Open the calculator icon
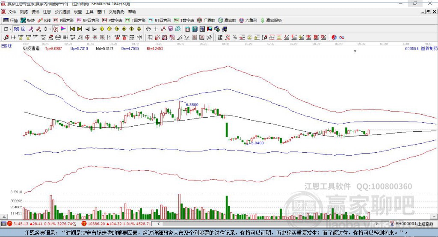 click(195, 29)
